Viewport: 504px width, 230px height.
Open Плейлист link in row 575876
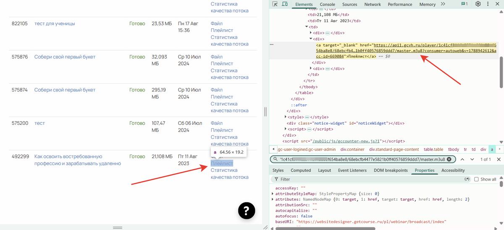click(222, 64)
